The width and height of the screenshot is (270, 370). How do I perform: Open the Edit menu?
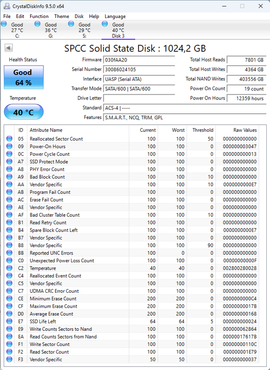click(x=20, y=16)
